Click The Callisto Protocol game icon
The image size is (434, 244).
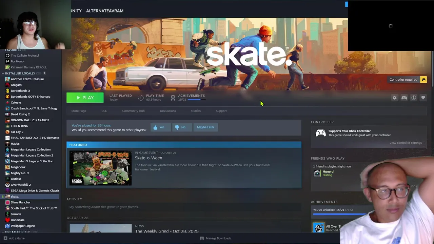(x=7, y=56)
